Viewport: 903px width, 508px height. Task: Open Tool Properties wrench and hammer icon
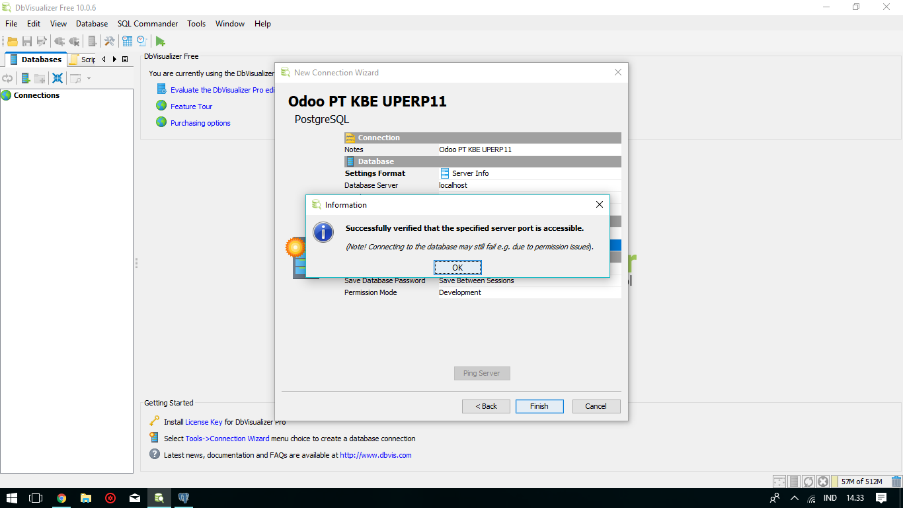(x=109, y=41)
